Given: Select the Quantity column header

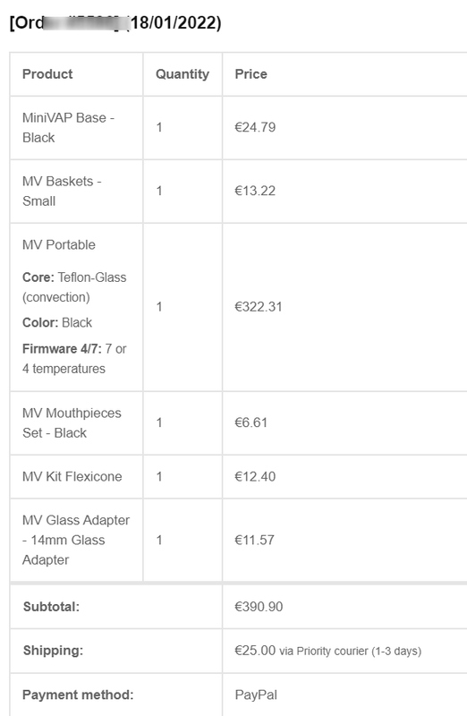Looking at the screenshot, I should tap(183, 74).
